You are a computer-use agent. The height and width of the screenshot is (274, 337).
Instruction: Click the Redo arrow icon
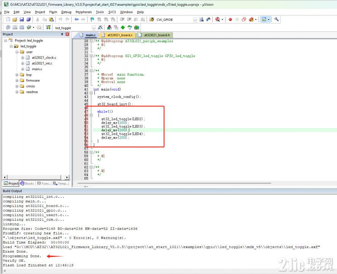coord(67,19)
